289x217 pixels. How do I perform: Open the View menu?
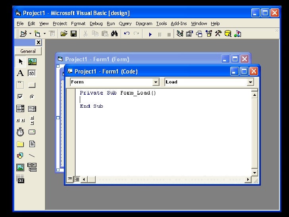[x=44, y=23]
